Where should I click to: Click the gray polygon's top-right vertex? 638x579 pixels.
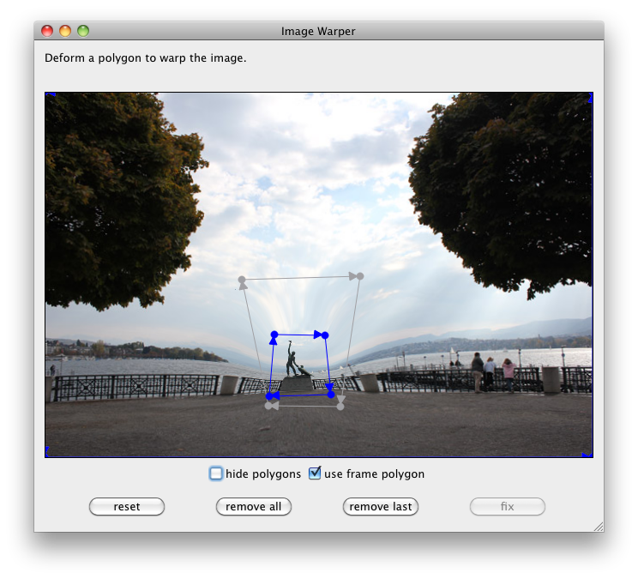[360, 275]
